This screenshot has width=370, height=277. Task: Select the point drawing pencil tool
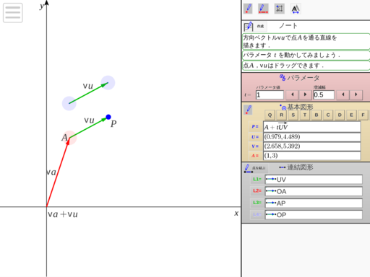click(248, 9)
